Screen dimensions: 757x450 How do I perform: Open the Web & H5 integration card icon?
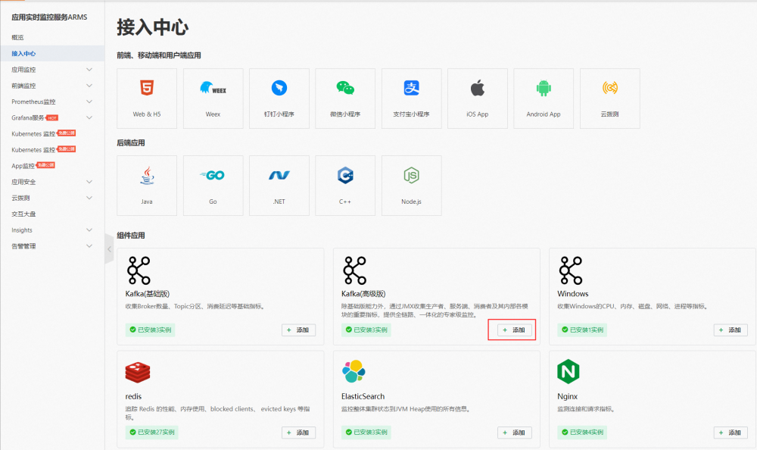147,88
